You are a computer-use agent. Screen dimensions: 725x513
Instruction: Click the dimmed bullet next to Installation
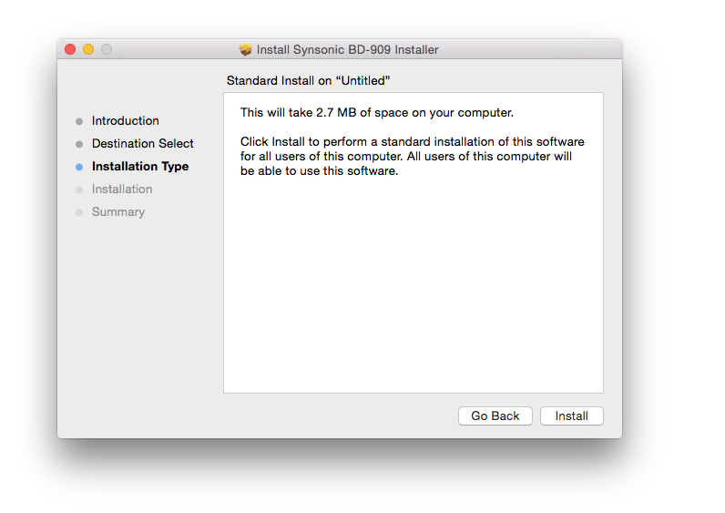pyautogui.click(x=79, y=190)
